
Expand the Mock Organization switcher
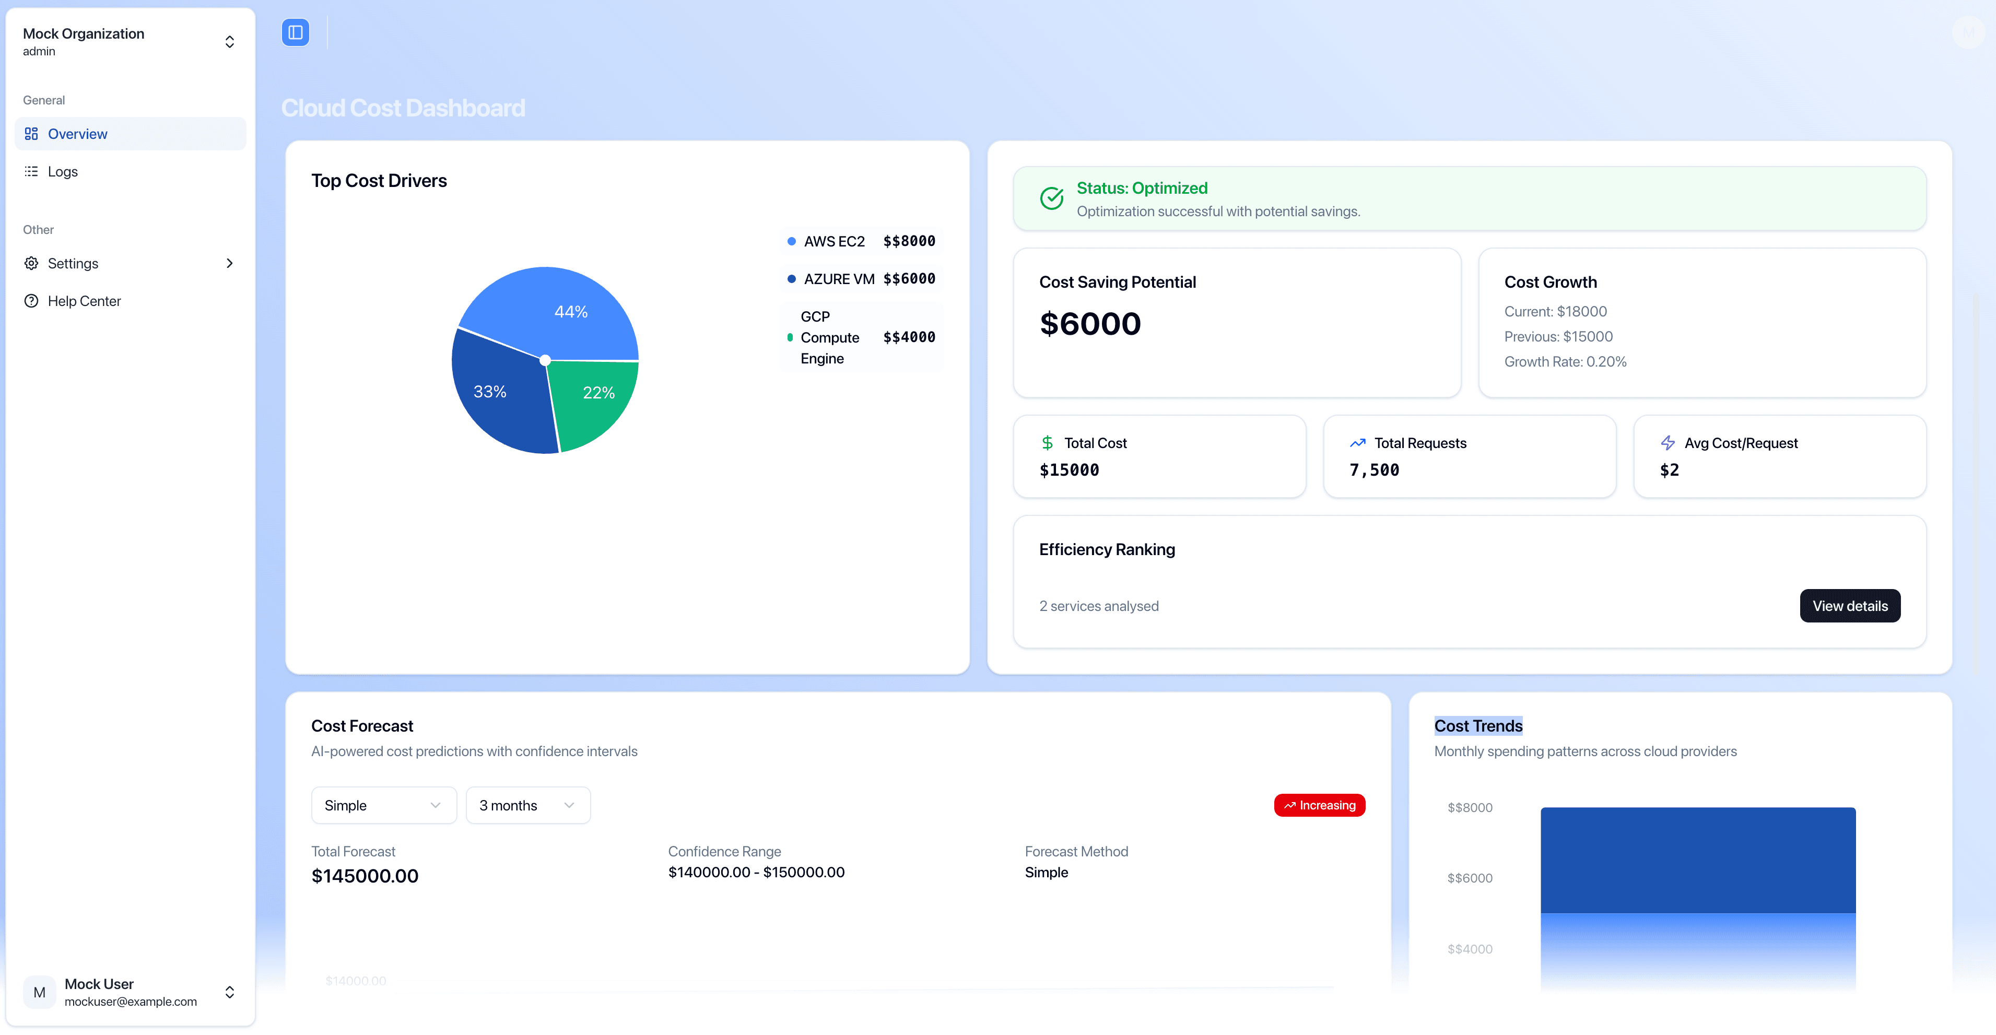(229, 41)
